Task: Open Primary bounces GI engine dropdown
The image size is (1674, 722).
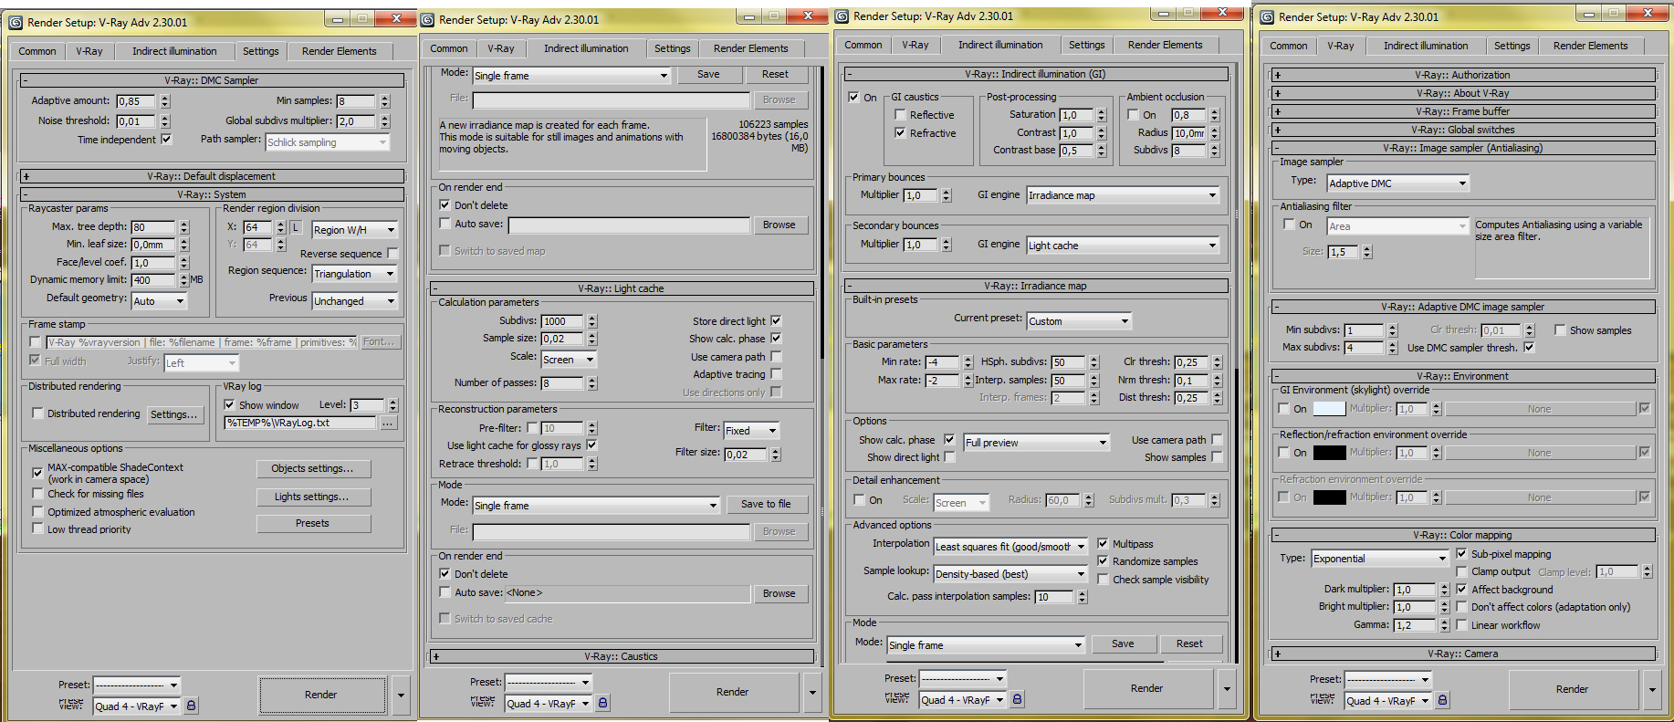Action: click(1123, 195)
